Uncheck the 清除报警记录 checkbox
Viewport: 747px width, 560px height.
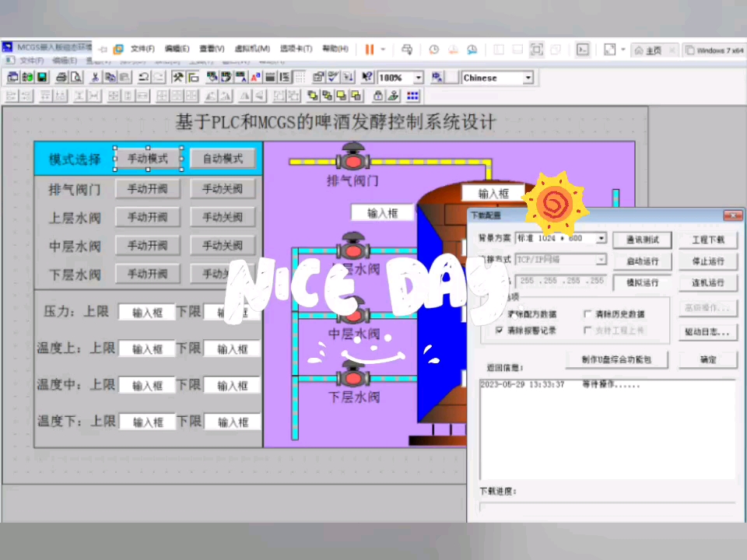(500, 329)
